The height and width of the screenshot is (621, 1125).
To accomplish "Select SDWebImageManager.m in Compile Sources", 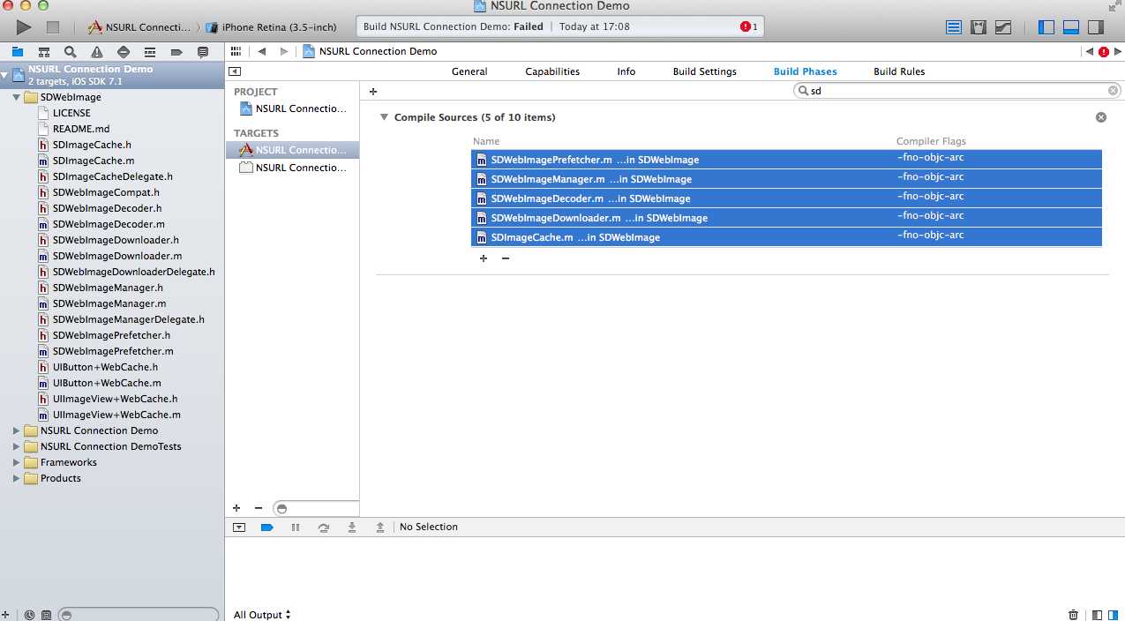I will [x=786, y=179].
